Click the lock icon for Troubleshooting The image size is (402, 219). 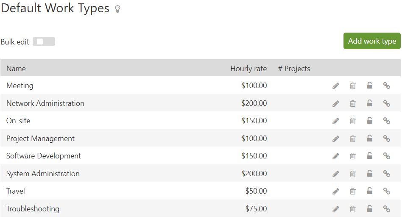[x=370, y=209]
